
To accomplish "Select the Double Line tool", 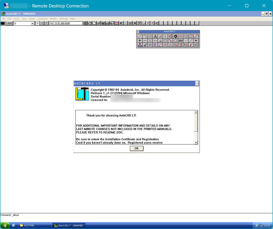I will (196, 36).
